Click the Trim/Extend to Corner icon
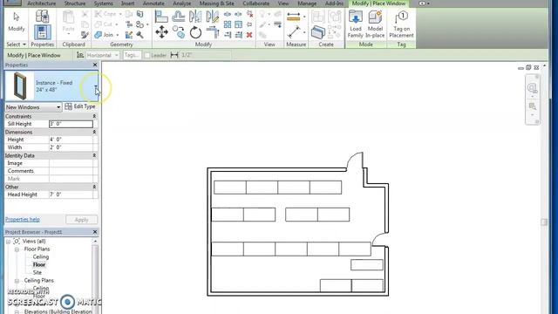Image resolution: width=558 pixels, height=314 pixels. pos(213,32)
